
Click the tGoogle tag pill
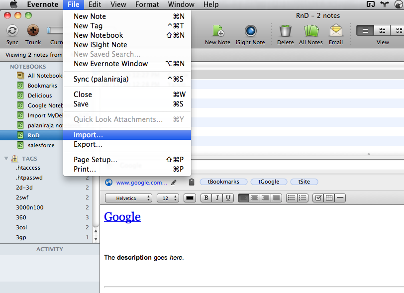(x=269, y=182)
